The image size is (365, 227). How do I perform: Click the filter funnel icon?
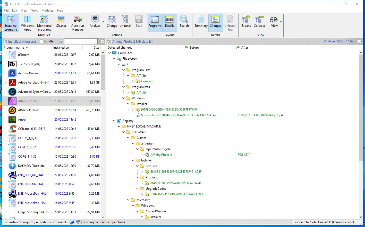(x=61, y=41)
